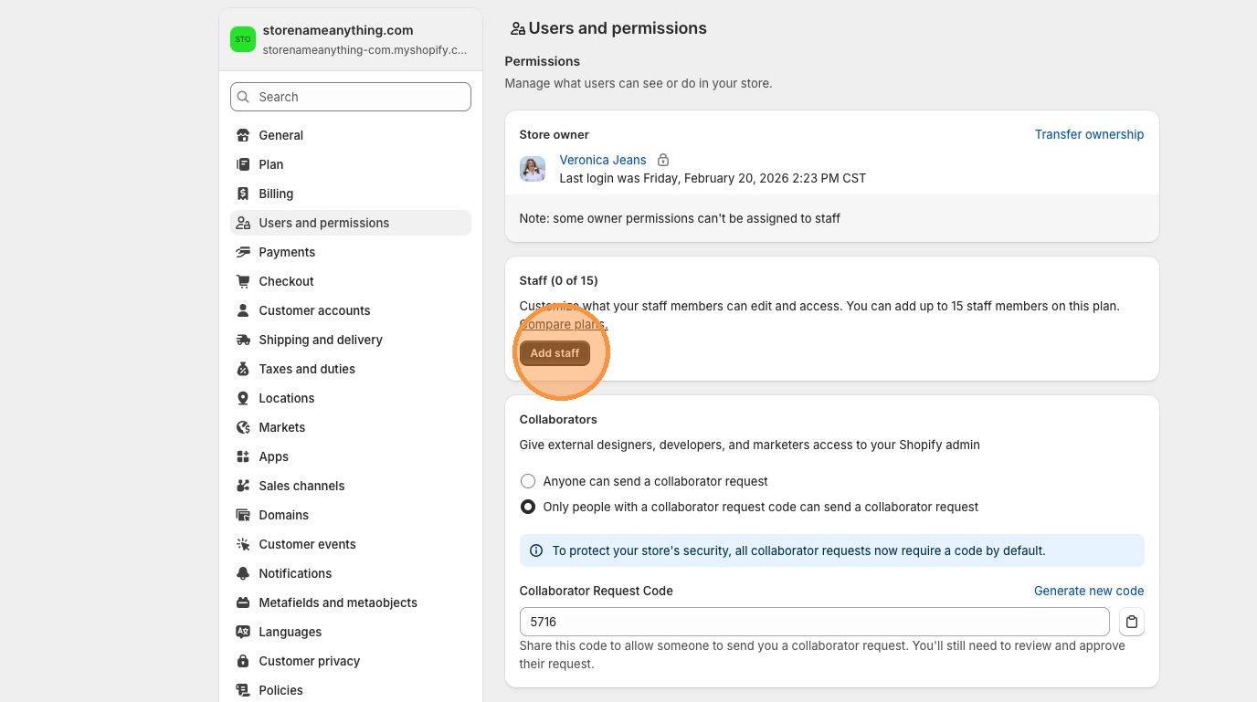Go to Taxes and duties

[x=351, y=369]
